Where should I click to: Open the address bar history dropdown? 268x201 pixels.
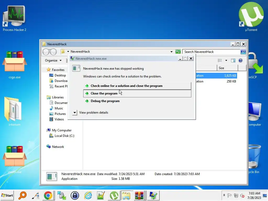171,52
